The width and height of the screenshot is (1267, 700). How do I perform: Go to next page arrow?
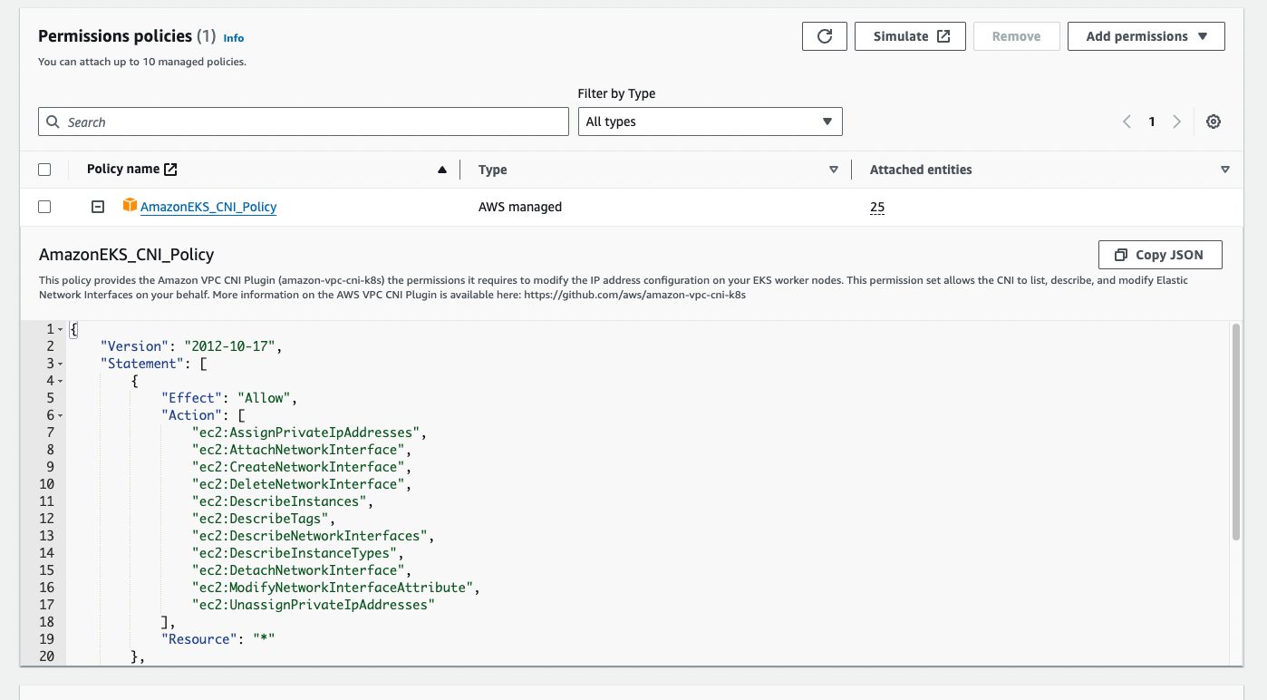click(1176, 122)
